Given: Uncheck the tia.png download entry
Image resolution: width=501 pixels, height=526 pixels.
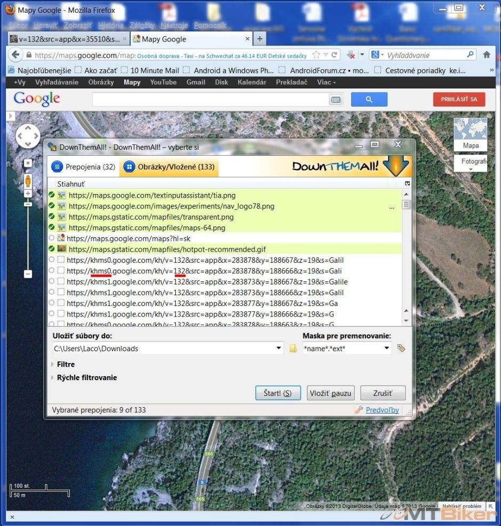Looking at the screenshot, I should click(51, 195).
